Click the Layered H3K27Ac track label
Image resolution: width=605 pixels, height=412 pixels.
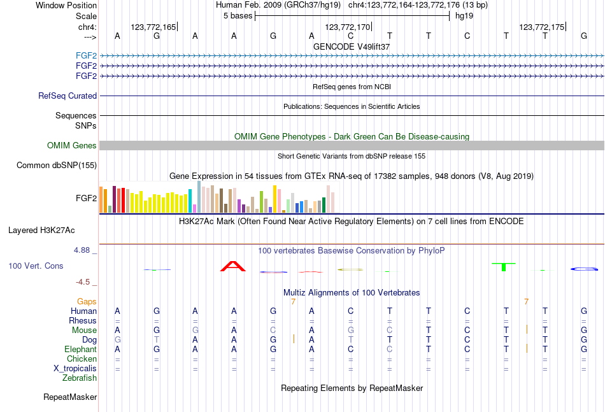(x=41, y=231)
